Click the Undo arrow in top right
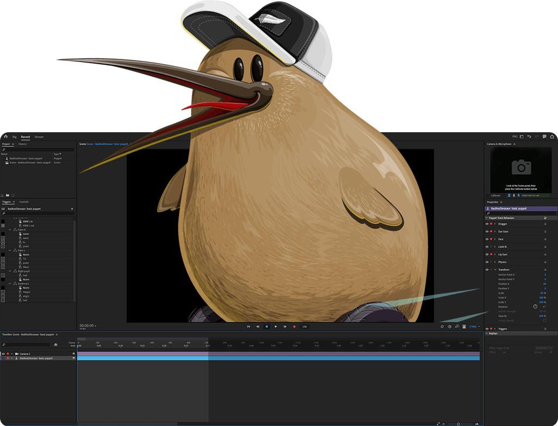Image resolution: width=558 pixels, height=426 pixels. 529,137
